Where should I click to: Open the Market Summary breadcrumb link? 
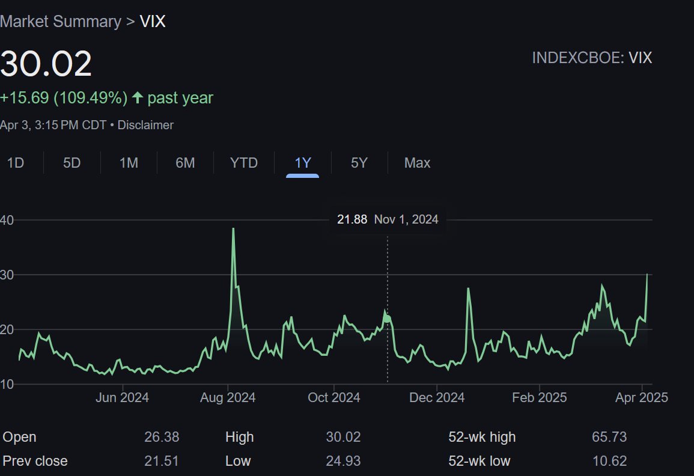61,21
